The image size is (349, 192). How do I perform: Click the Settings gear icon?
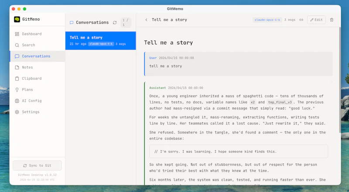point(17,112)
